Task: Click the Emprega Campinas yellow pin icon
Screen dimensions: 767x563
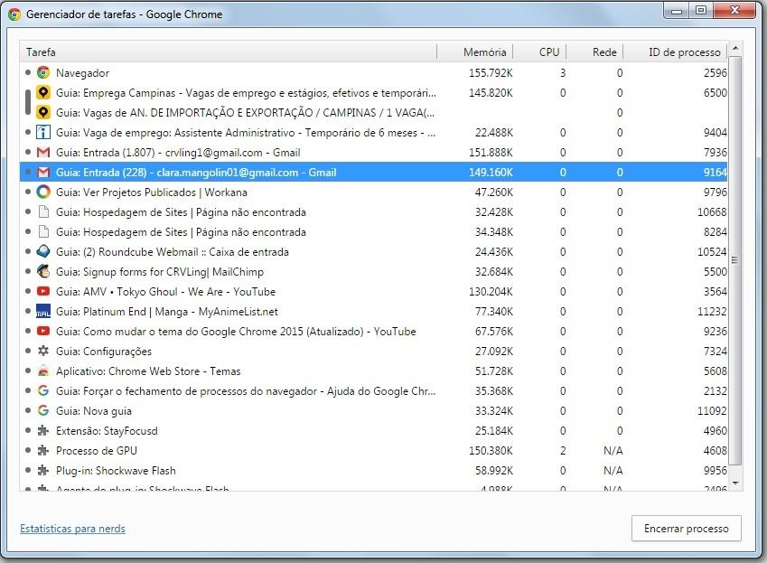Action: [43, 93]
